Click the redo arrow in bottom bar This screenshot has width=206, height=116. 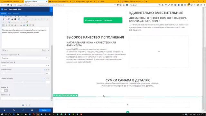[x=23, y=110]
